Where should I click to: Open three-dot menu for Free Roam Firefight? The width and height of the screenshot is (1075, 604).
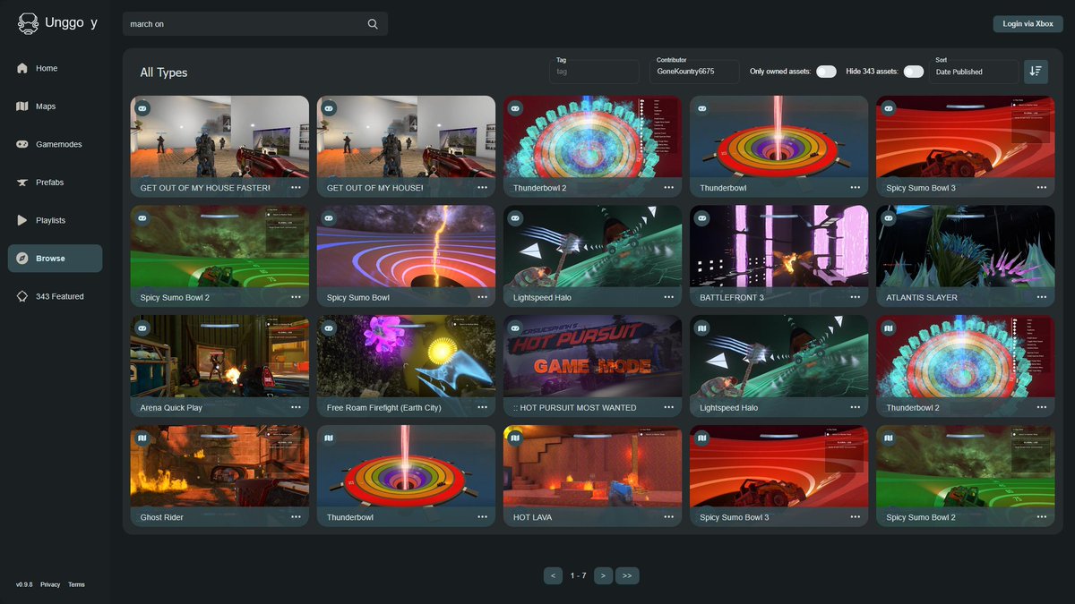coord(482,407)
